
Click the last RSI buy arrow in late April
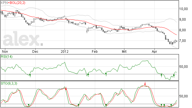tap(174, 76)
